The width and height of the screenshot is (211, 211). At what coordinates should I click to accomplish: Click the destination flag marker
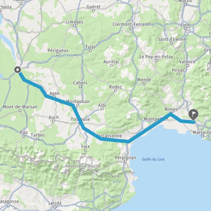point(193,115)
